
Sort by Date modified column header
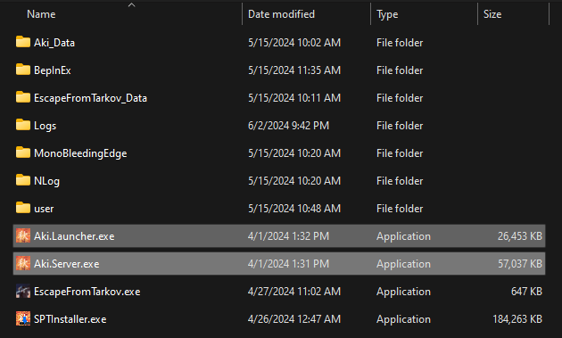pos(281,14)
